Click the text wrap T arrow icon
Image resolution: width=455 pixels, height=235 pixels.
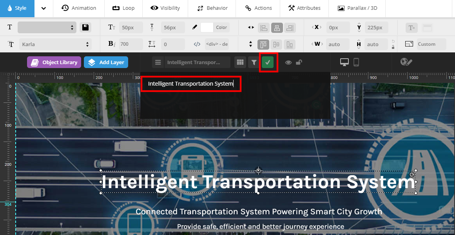click(x=411, y=27)
